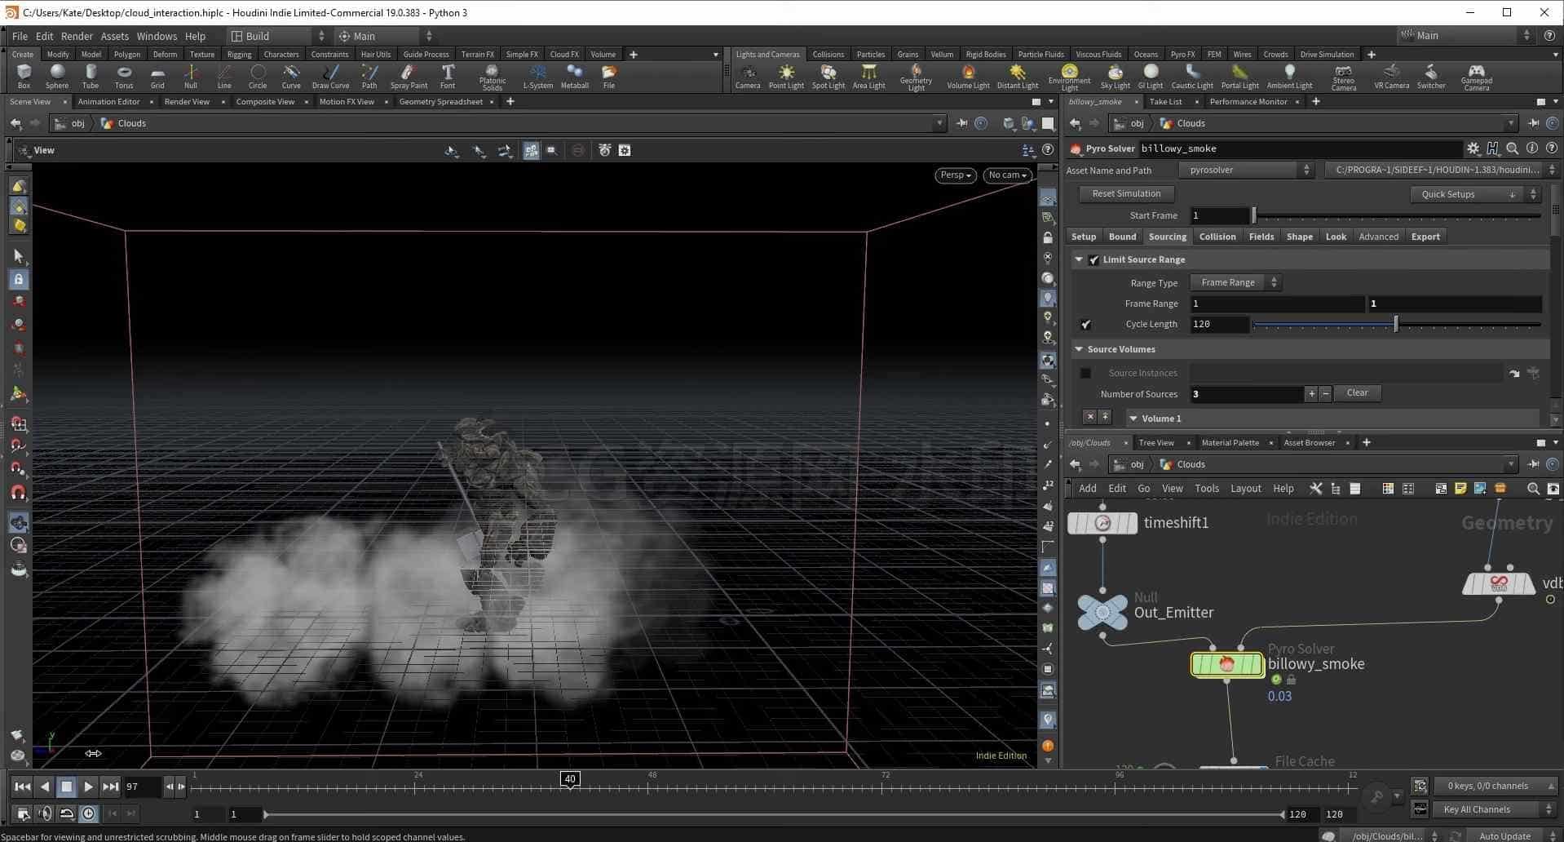1564x842 pixels.
Task: Collapse the Volume 1 section
Action: (x=1133, y=419)
